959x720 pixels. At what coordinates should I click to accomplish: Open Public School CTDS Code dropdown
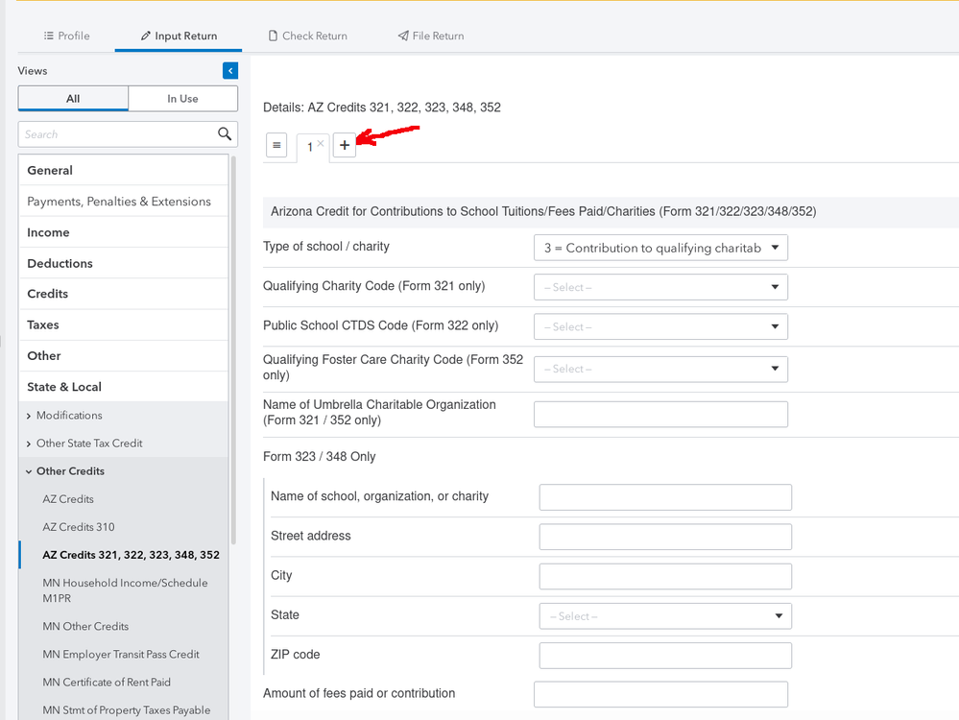coord(660,326)
